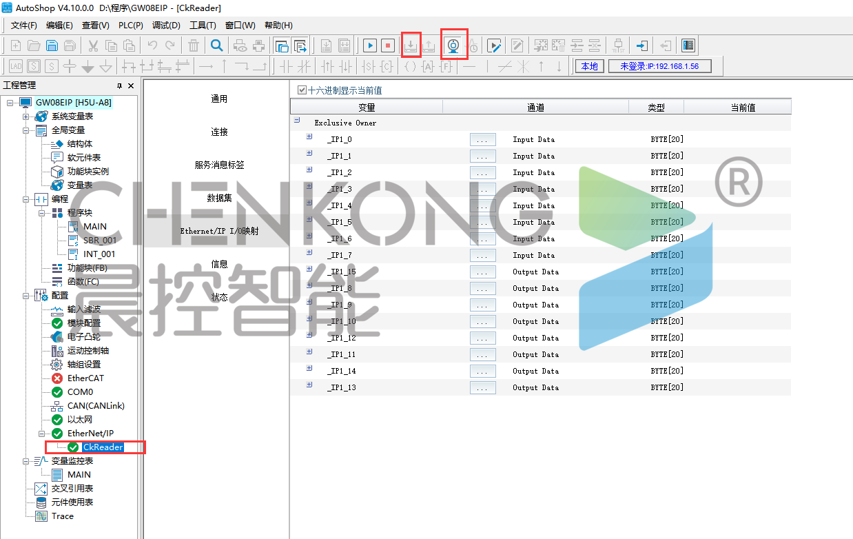This screenshot has height=539, width=853.
Task: Open the 编辑(E) menu
Action: click(59, 26)
